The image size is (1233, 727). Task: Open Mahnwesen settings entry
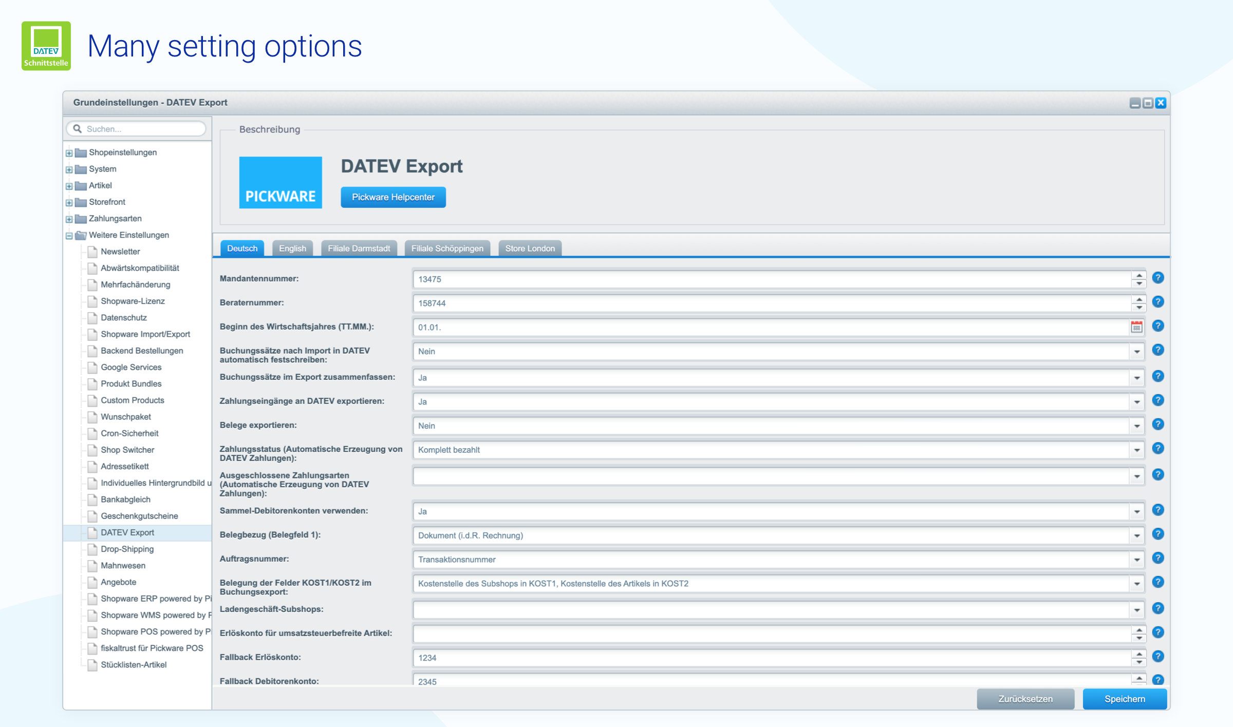point(123,565)
